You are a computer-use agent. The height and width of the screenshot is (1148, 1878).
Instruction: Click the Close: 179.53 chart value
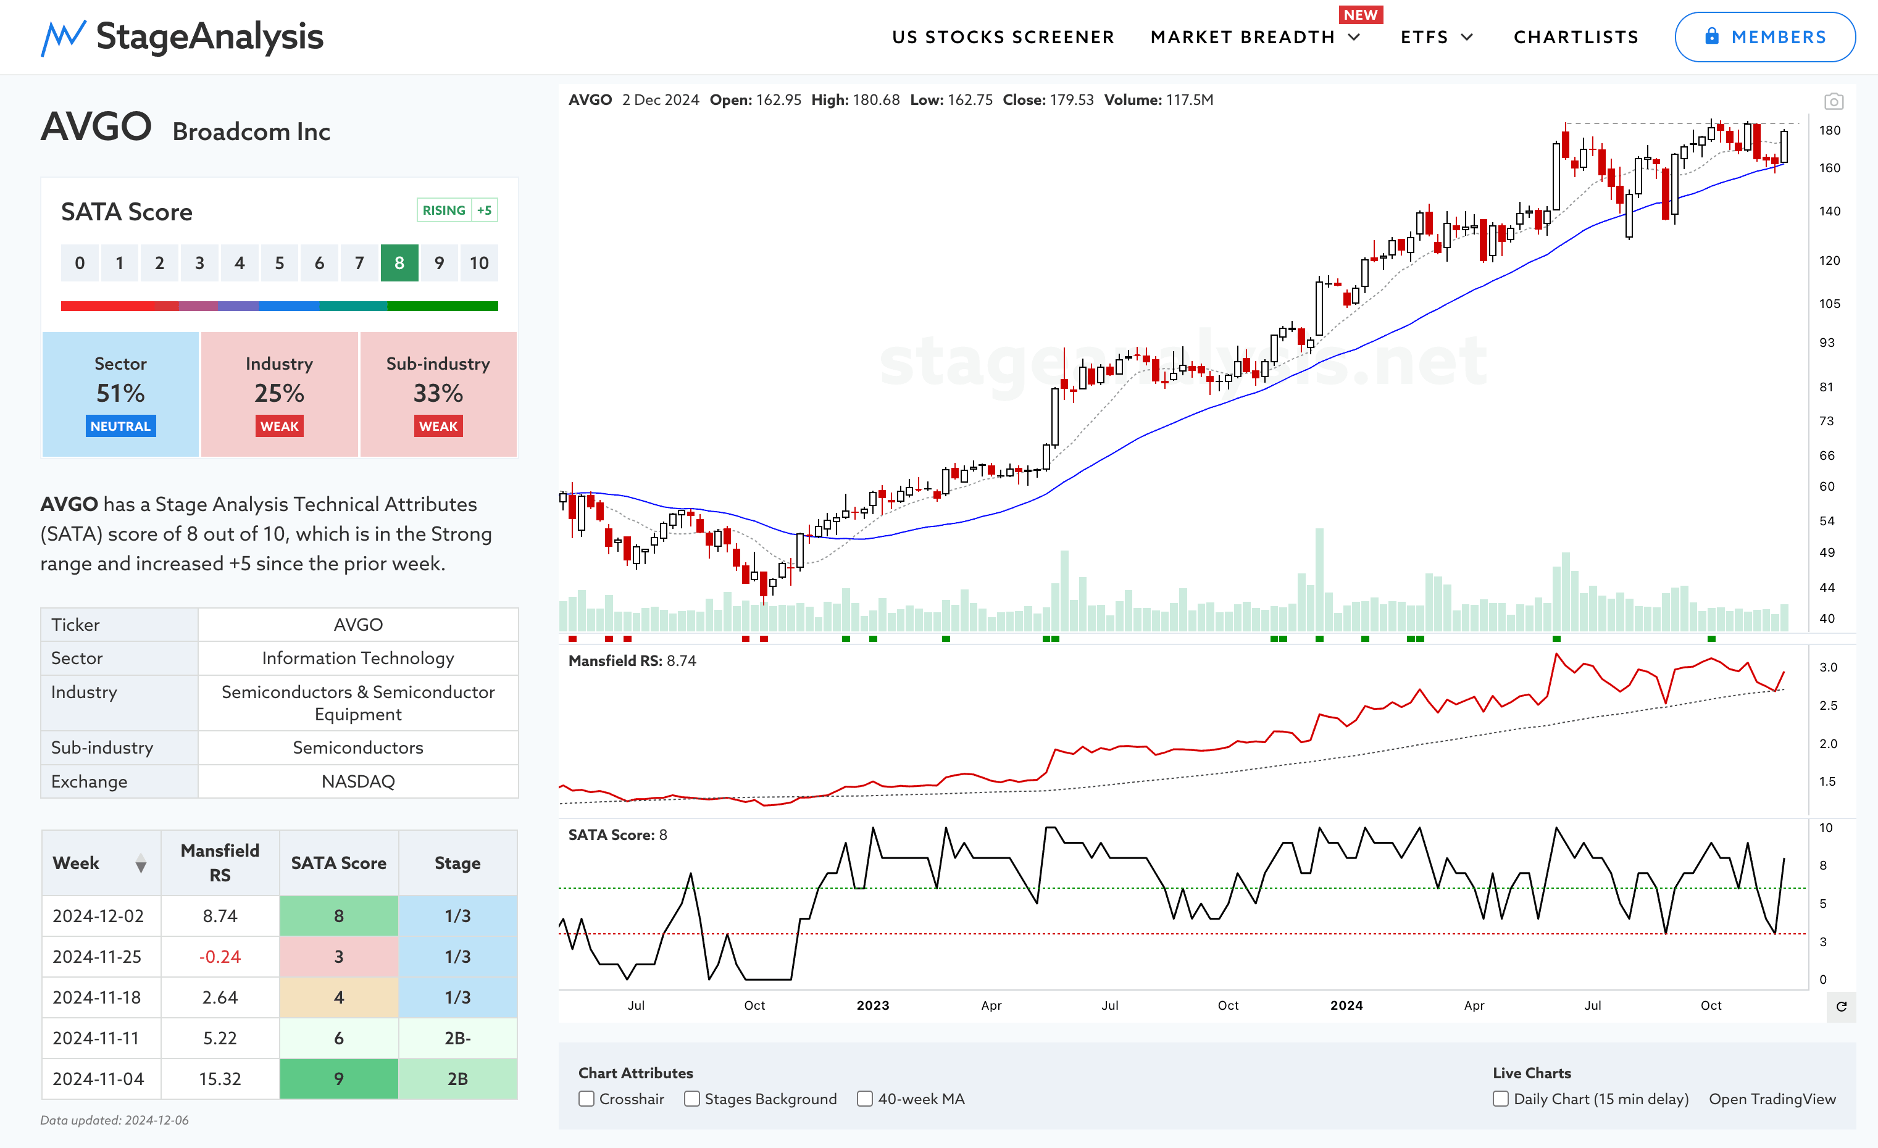coord(1048,100)
